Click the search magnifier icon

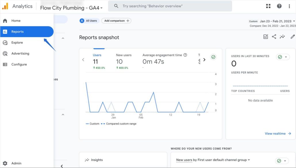tap(116, 6)
